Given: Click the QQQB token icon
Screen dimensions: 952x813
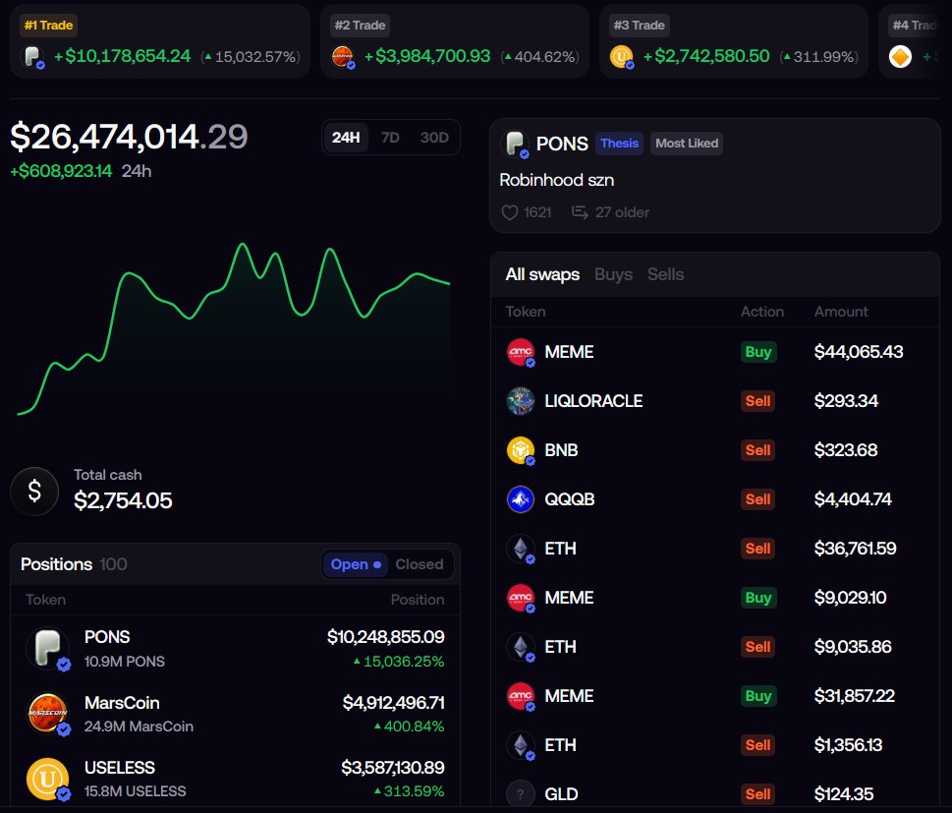Looking at the screenshot, I should coord(521,499).
